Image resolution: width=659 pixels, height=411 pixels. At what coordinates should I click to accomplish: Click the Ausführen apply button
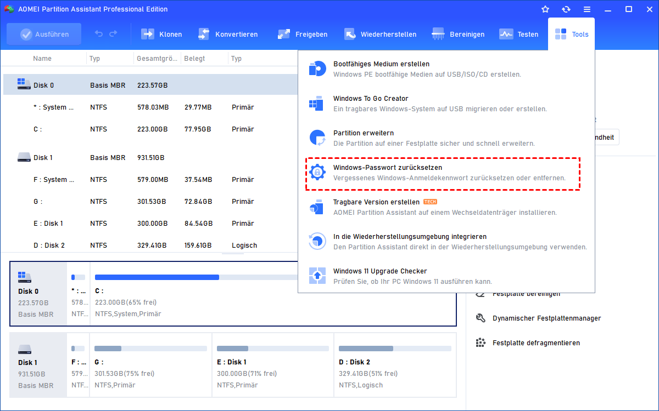coord(44,34)
